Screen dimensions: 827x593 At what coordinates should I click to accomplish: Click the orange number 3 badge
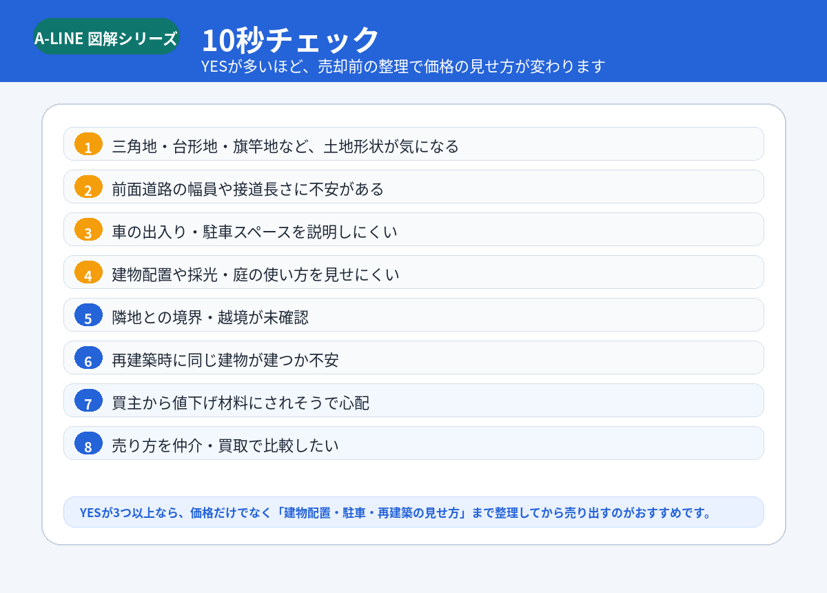88,230
